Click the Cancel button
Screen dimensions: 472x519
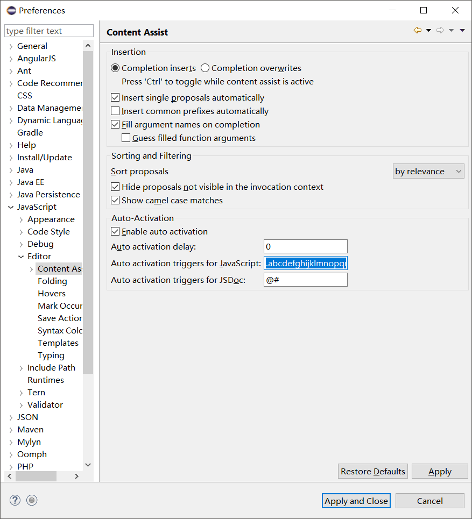(429, 501)
